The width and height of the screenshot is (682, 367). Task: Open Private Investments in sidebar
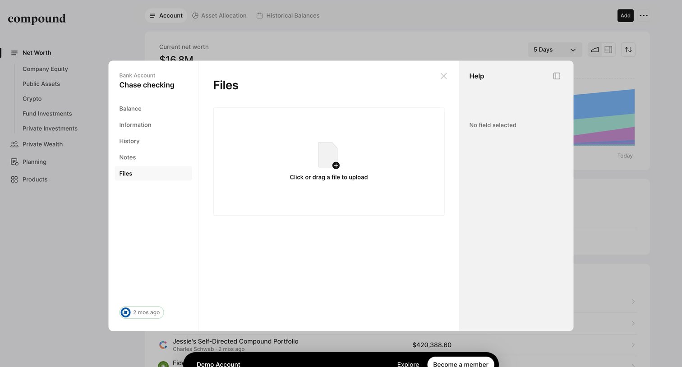coord(50,128)
